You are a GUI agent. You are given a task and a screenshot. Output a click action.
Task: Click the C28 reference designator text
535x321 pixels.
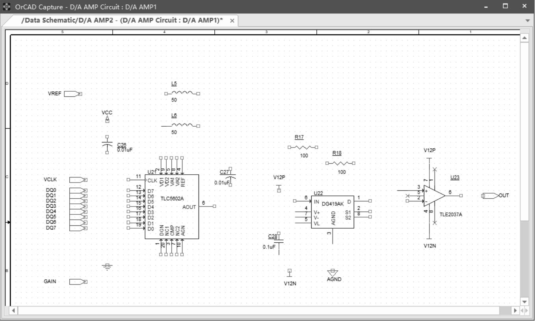(x=273, y=236)
